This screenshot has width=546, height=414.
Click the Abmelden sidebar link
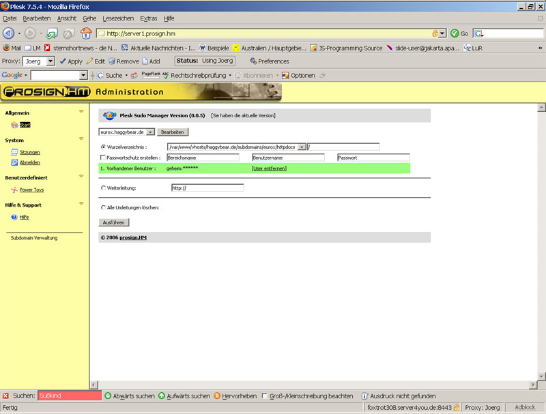29,162
